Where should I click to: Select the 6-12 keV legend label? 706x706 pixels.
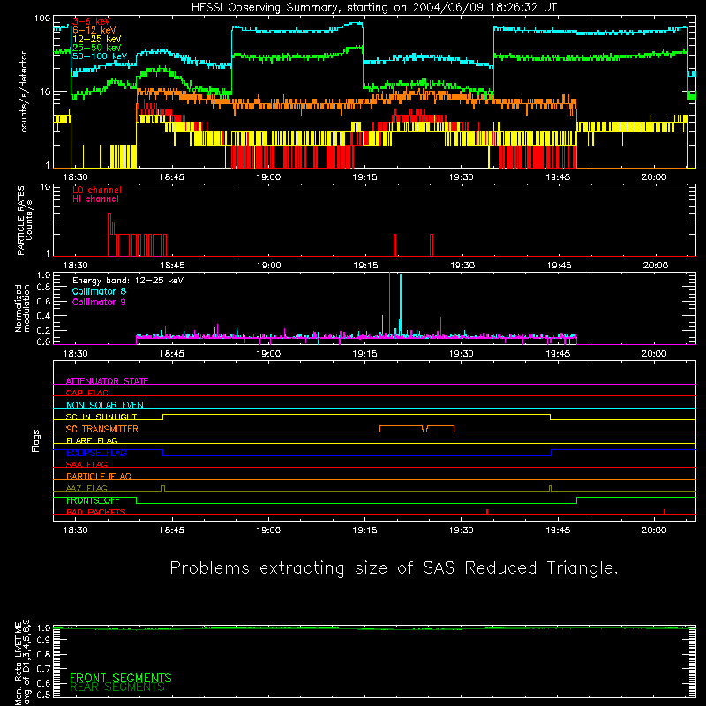tap(94, 30)
